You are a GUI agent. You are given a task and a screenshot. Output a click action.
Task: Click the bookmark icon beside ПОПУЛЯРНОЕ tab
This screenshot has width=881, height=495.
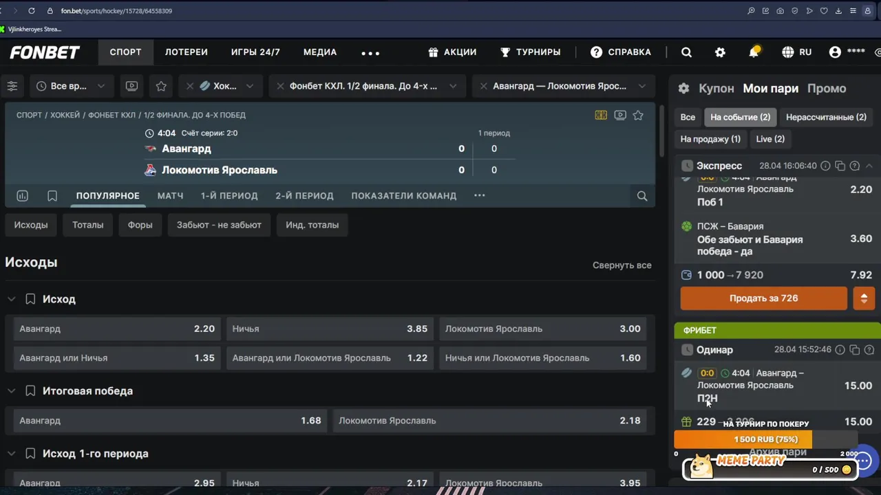(x=52, y=196)
